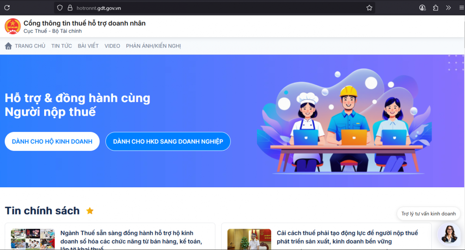The image size is (465, 250).
Task: Open the Firefox account icon
Action: click(422, 7)
